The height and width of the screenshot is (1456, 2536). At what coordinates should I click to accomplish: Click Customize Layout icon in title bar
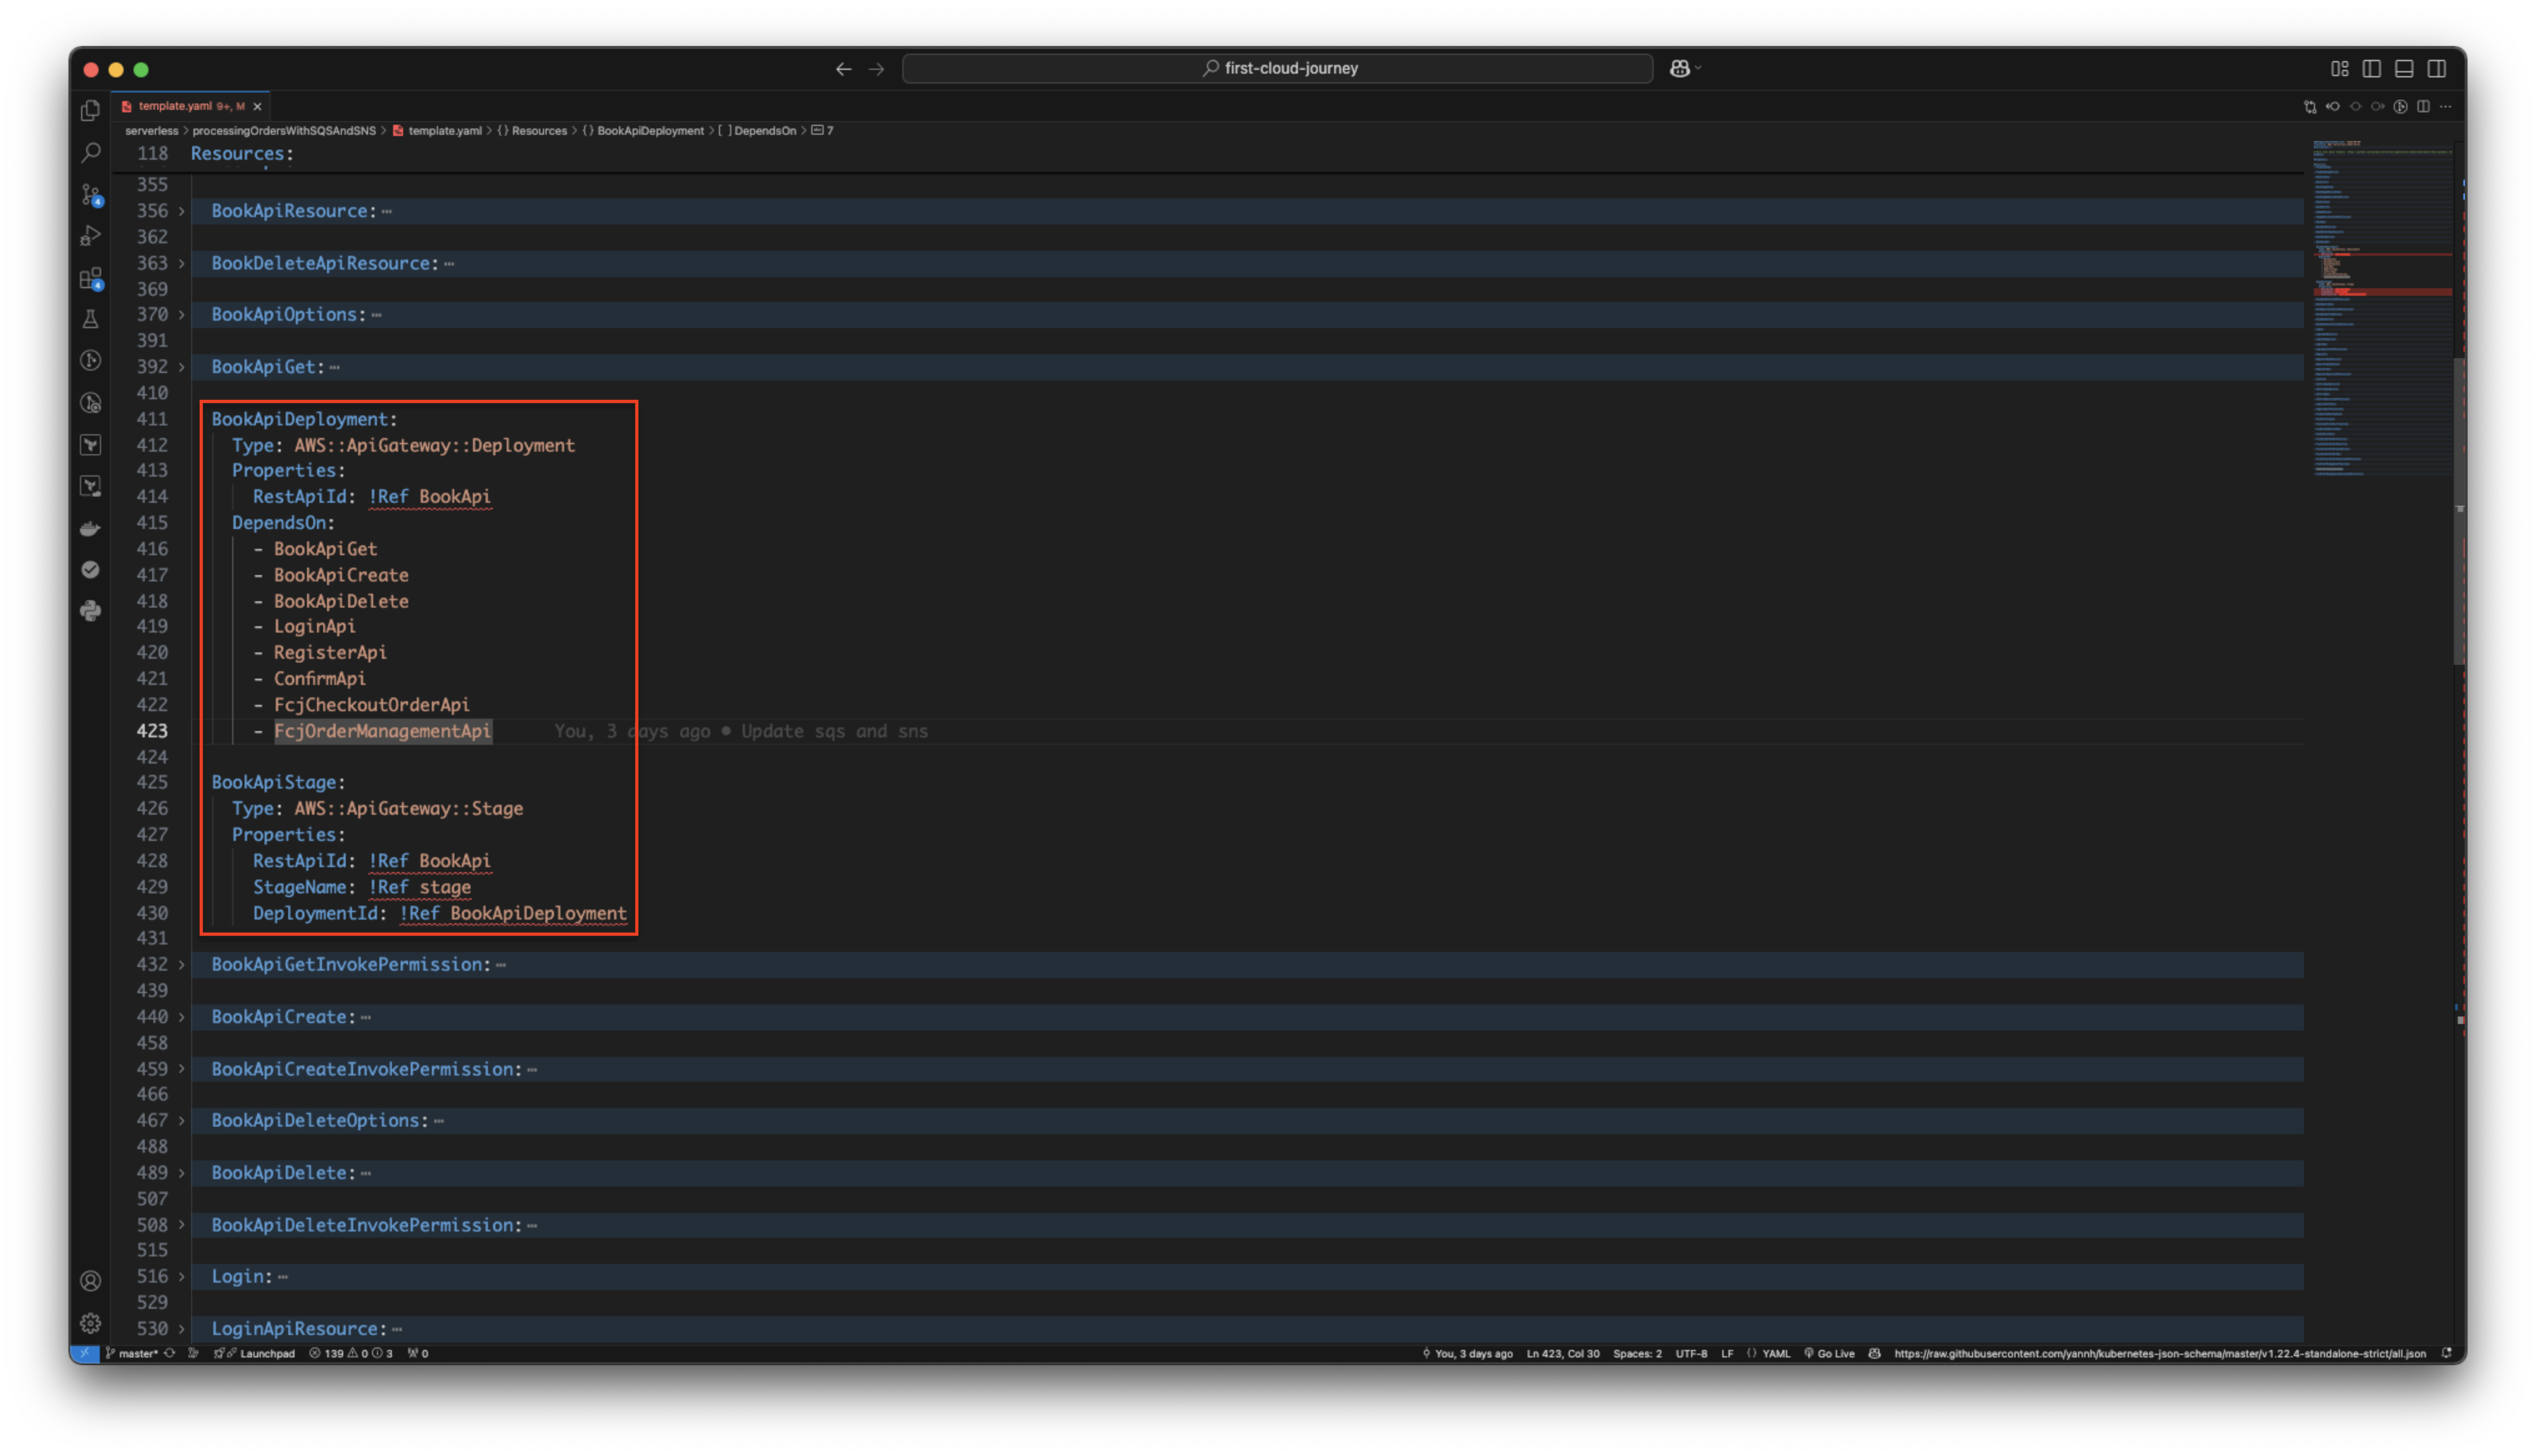pyautogui.click(x=2339, y=68)
